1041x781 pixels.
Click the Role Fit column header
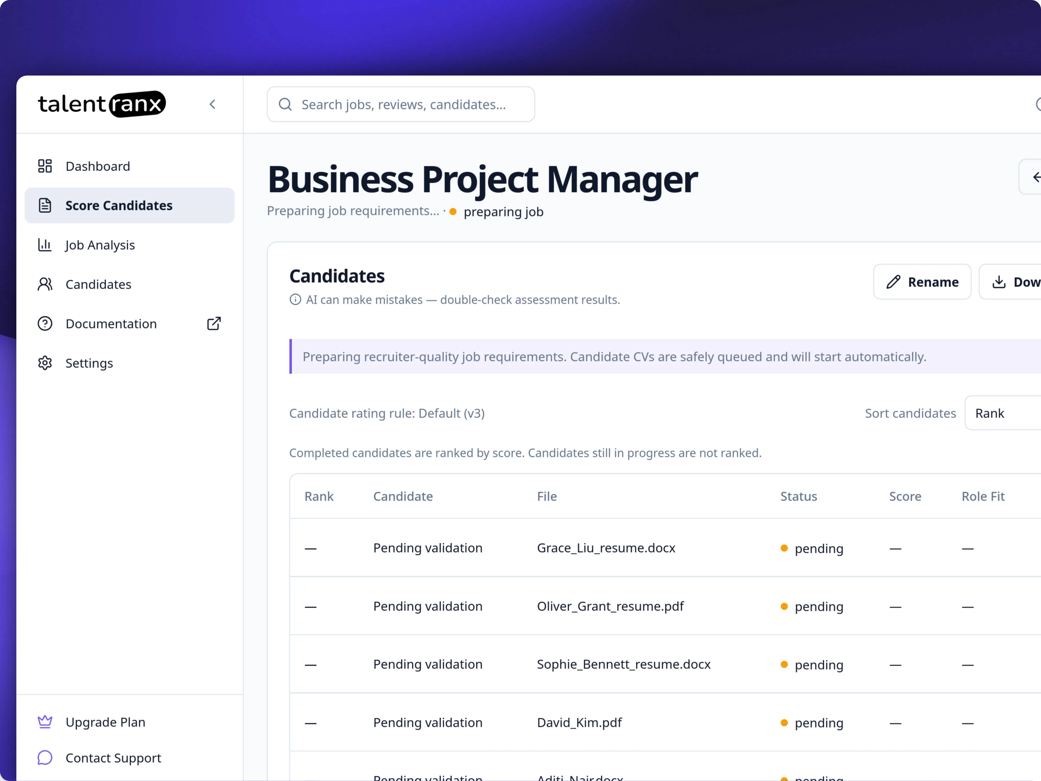tap(983, 496)
